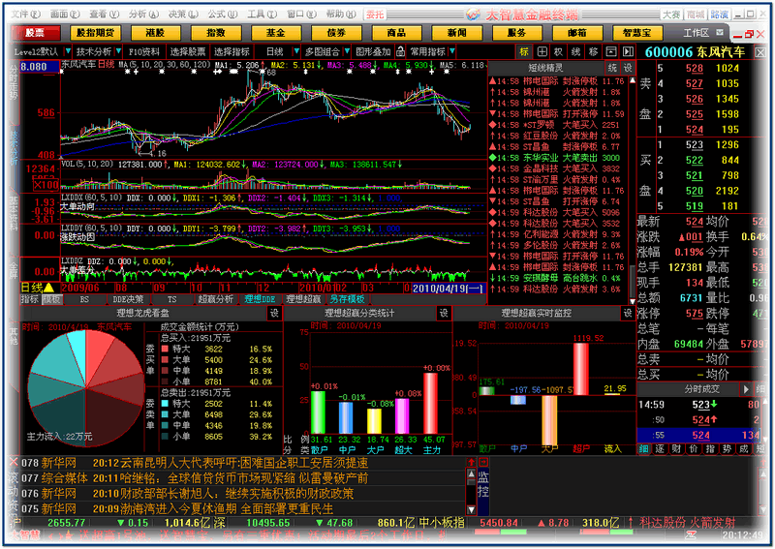Click the 委托 button in the title bar
The width and height of the screenshot is (775, 549).
375,15
